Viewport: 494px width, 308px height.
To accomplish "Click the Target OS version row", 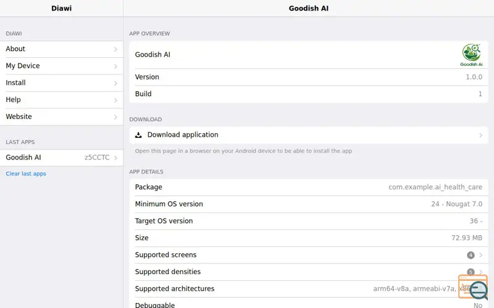I will (x=308, y=221).
